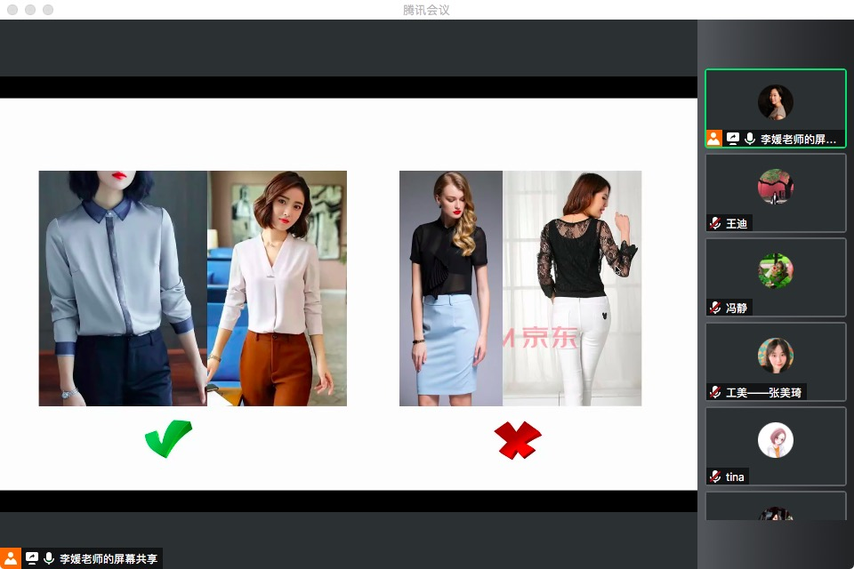Image resolution: width=854 pixels, height=569 pixels.
Task: Click the active microphone icon on 李媛's participant tile
Action: tap(750, 139)
